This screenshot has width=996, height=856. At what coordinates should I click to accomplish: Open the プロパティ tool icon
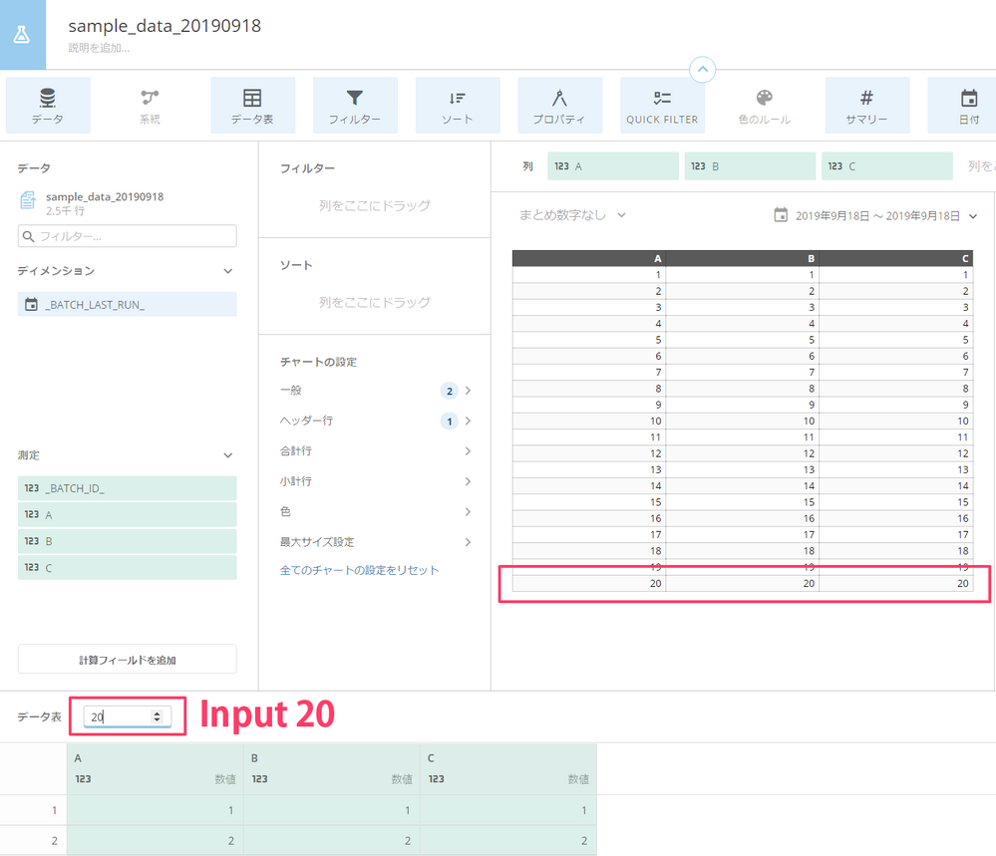pyautogui.click(x=559, y=105)
